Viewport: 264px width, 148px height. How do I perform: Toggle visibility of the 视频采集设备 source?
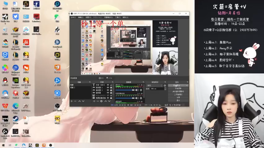pos(108,98)
